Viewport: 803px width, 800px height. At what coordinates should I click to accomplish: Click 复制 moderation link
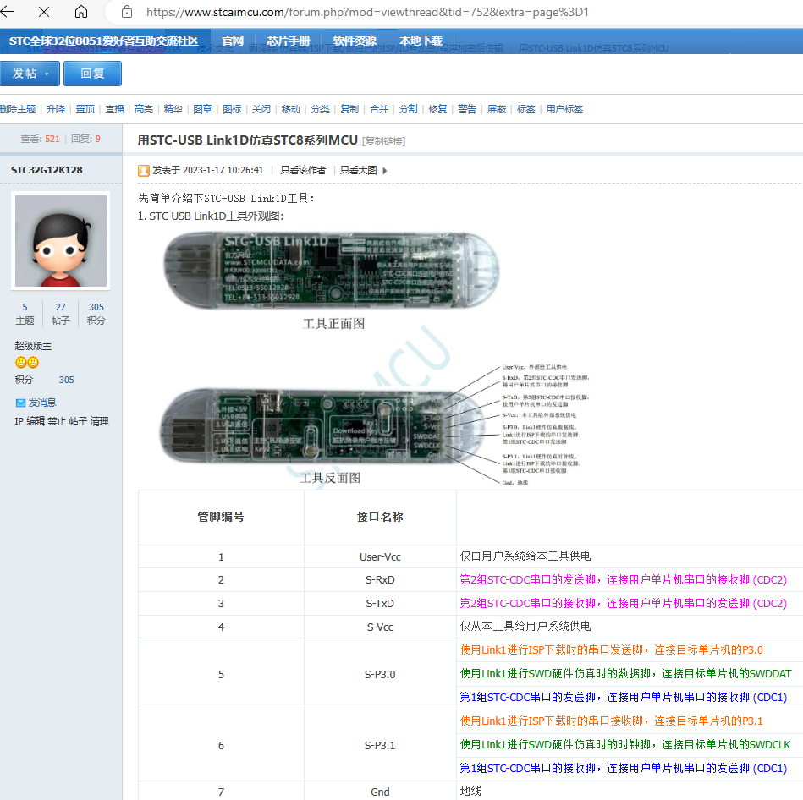(349, 109)
